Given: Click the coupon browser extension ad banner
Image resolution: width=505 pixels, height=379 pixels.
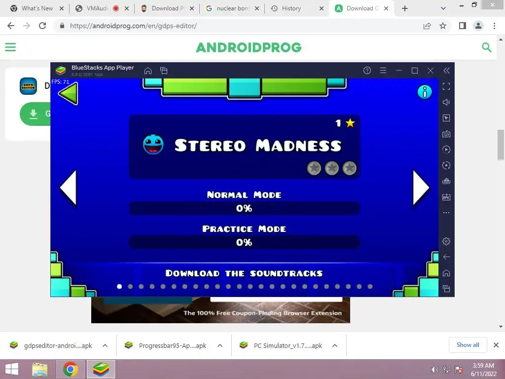Looking at the screenshot, I should pyautogui.click(x=220, y=310).
